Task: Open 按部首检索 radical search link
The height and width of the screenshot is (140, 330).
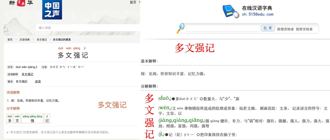Action: click(285, 29)
